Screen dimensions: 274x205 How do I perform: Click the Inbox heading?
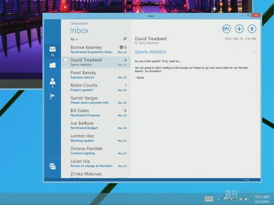pyautogui.click(x=79, y=31)
